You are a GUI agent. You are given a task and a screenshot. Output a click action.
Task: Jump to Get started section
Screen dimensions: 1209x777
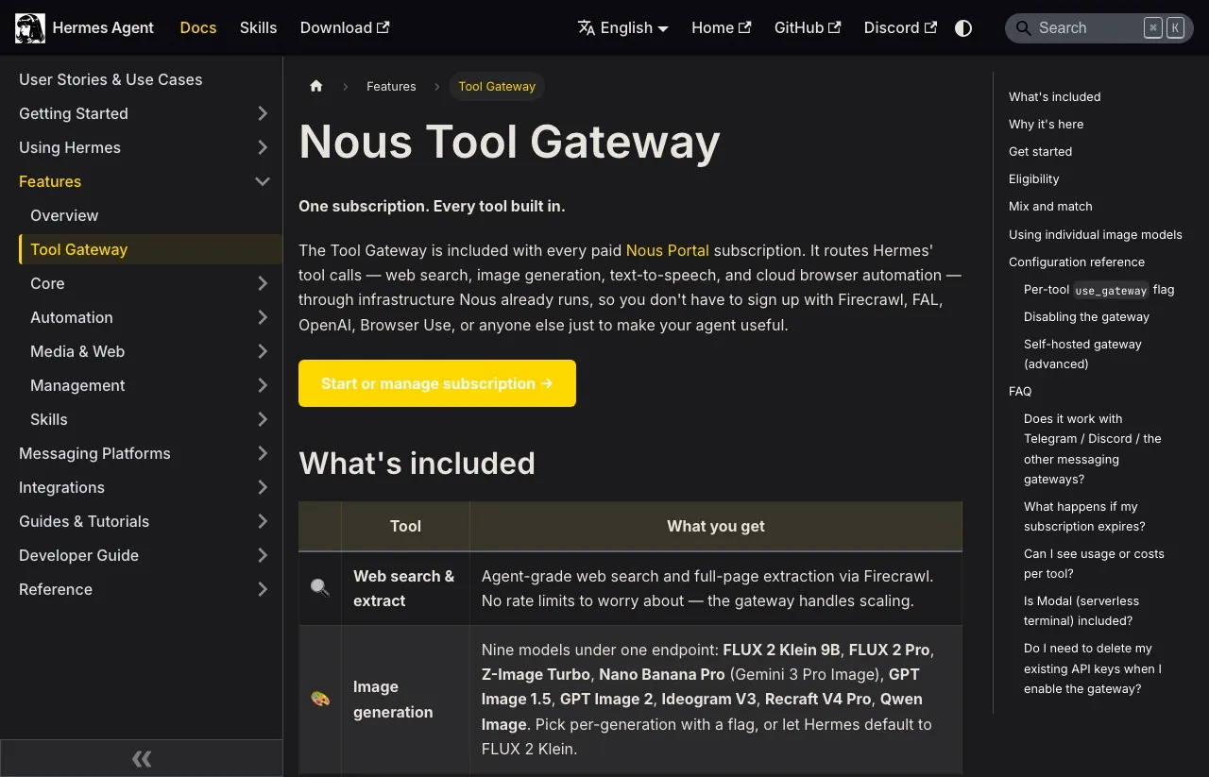pyautogui.click(x=1040, y=151)
